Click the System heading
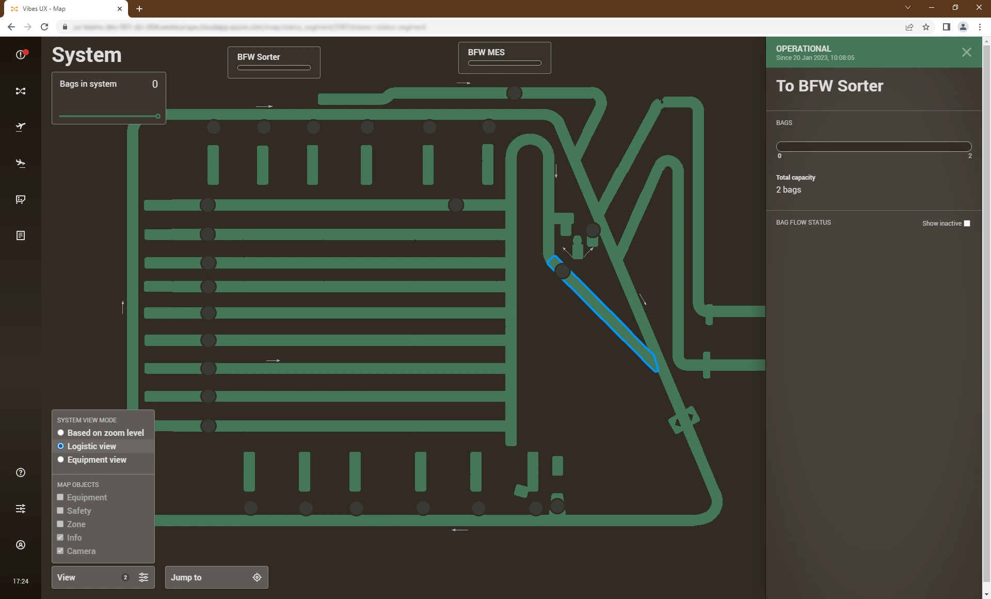 (87, 55)
